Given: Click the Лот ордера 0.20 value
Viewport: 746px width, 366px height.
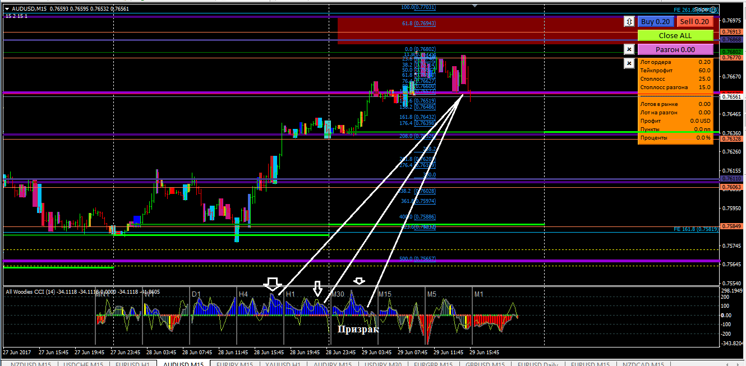Looking at the screenshot, I should pos(704,62).
